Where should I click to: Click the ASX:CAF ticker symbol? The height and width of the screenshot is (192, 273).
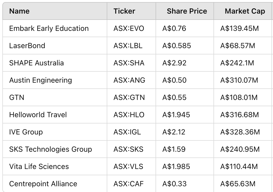(128, 184)
